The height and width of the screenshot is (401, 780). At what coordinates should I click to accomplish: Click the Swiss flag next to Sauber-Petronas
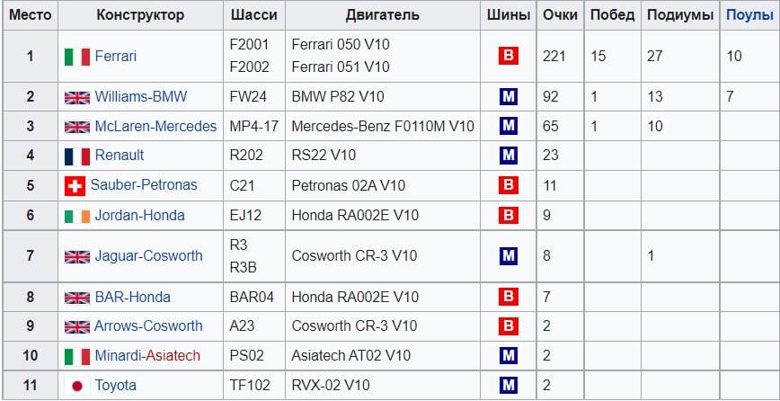click(75, 185)
